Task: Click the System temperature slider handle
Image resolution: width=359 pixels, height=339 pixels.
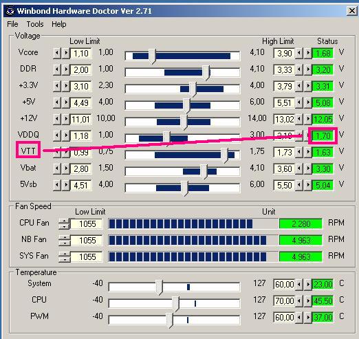Action: tap(159, 287)
